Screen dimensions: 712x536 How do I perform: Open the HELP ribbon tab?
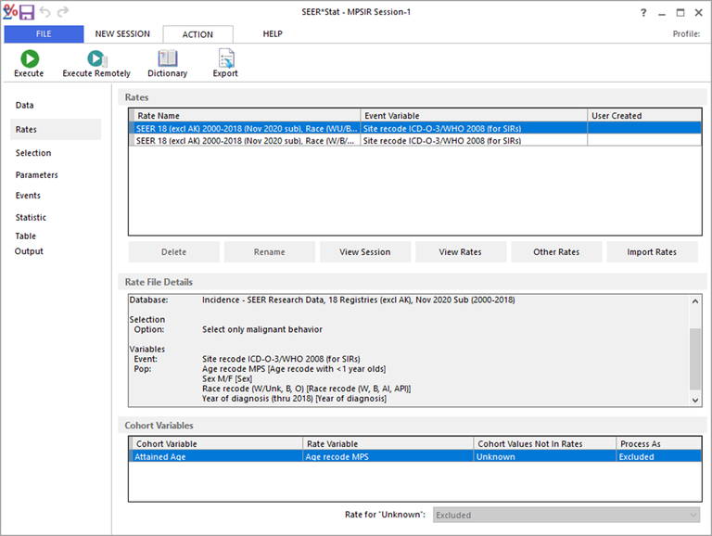(x=272, y=34)
